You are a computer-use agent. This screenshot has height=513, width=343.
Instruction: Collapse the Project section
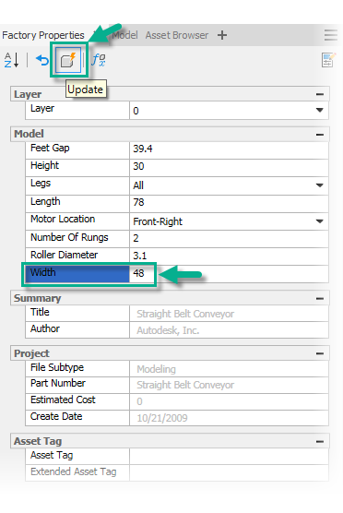coord(320,353)
